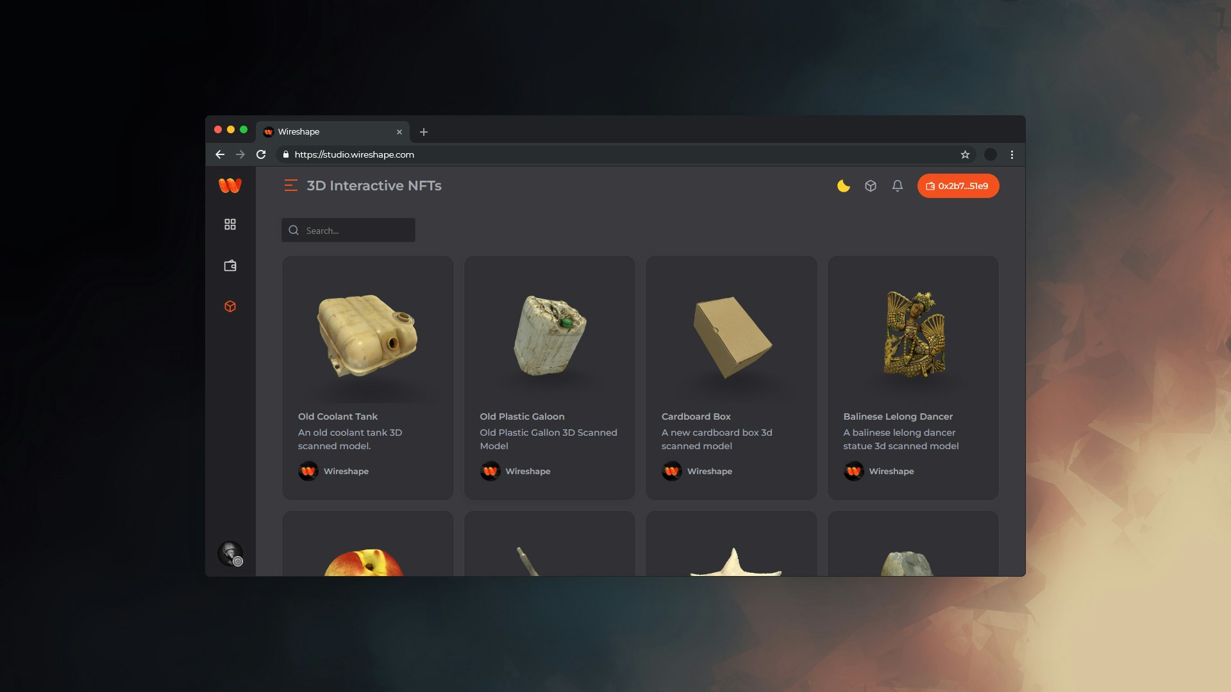This screenshot has height=692, width=1231.
Task: Open the Old Coolant Tank model thumbnail
Action: click(367, 335)
